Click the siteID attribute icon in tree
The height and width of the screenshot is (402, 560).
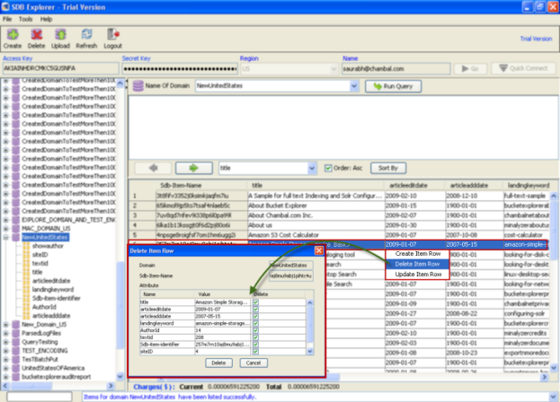[x=26, y=255]
